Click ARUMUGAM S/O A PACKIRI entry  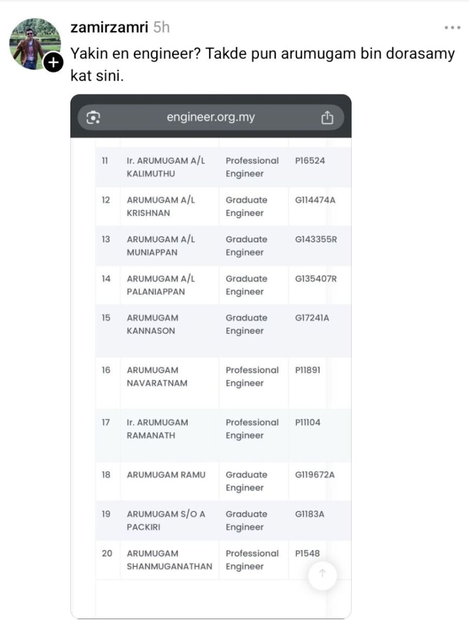pyautogui.click(x=165, y=520)
